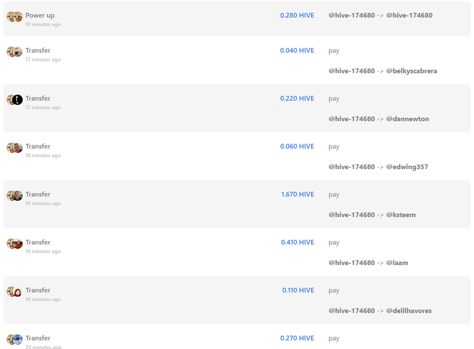The width and height of the screenshot is (474, 349).
Task: Click the 0.220 HIVE amount
Action: coord(297,99)
